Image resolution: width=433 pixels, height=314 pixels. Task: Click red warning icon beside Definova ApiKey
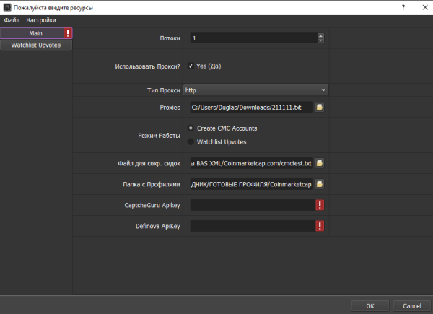[x=319, y=226]
